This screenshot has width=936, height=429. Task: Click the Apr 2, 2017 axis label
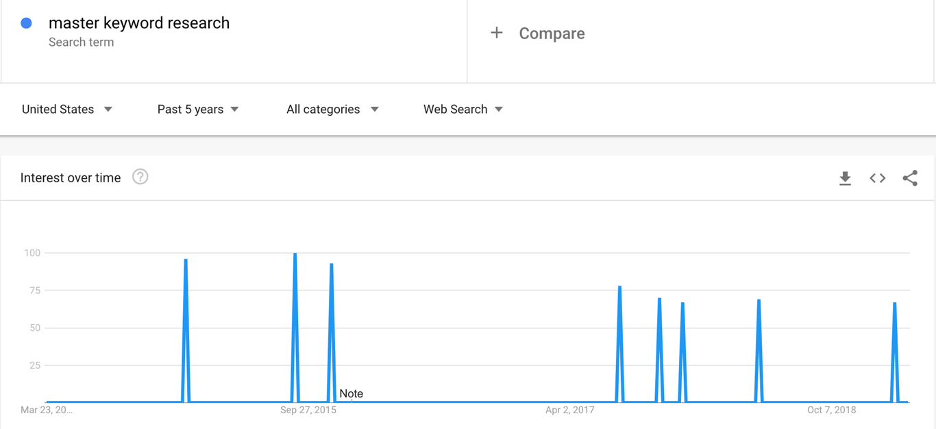570,410
